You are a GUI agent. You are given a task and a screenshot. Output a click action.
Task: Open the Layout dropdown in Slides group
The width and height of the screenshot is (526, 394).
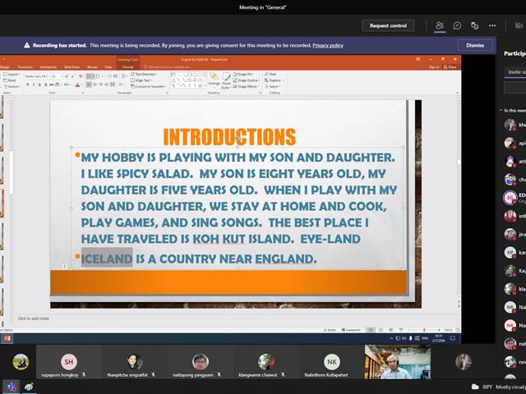coord(12,74)
